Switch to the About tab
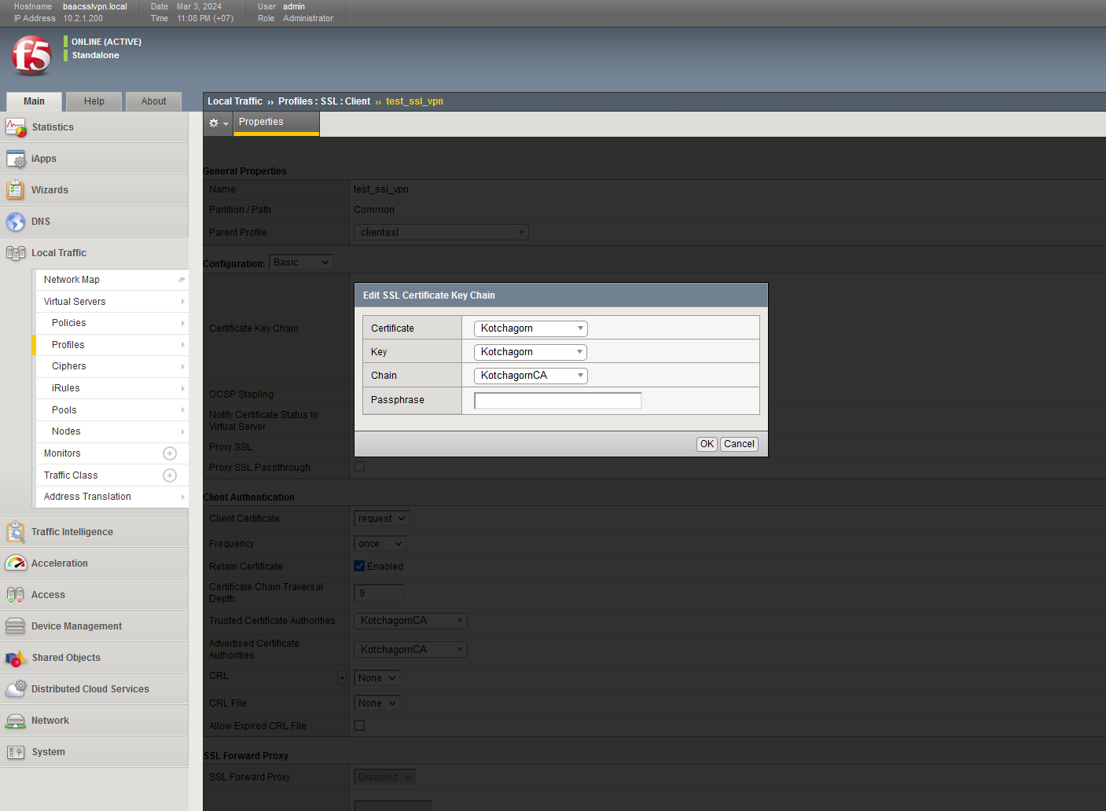 [153, 101]
